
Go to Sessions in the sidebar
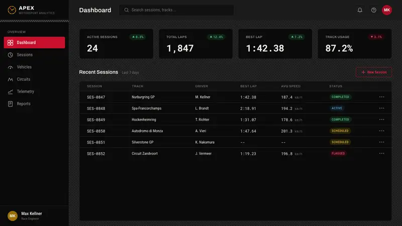coord(34,55)
